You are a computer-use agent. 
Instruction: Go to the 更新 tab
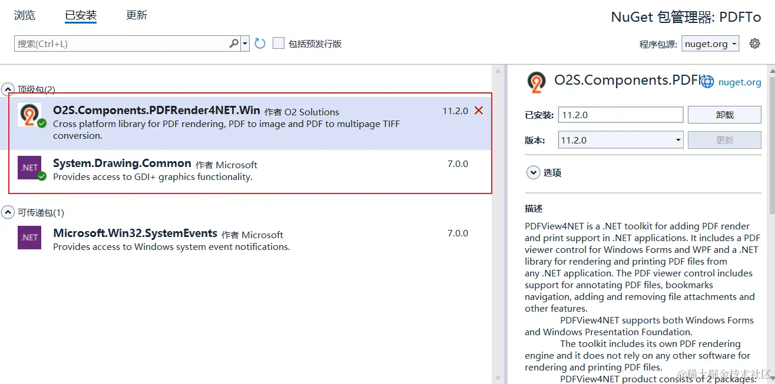[137, 15]
